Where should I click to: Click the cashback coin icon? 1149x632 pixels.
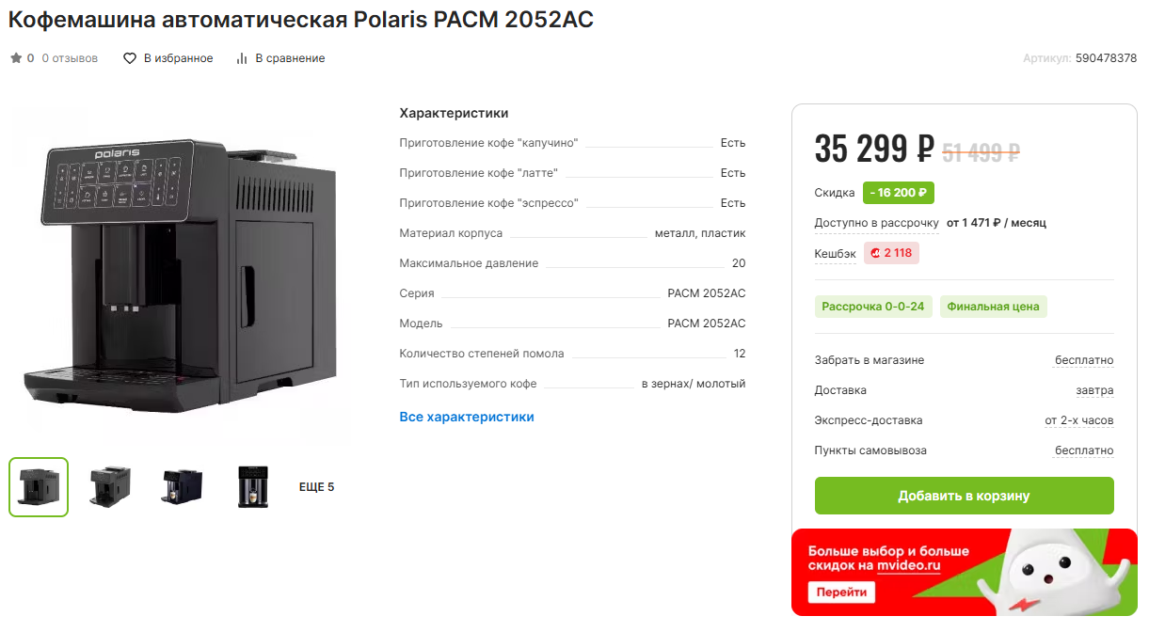[875, 253]
